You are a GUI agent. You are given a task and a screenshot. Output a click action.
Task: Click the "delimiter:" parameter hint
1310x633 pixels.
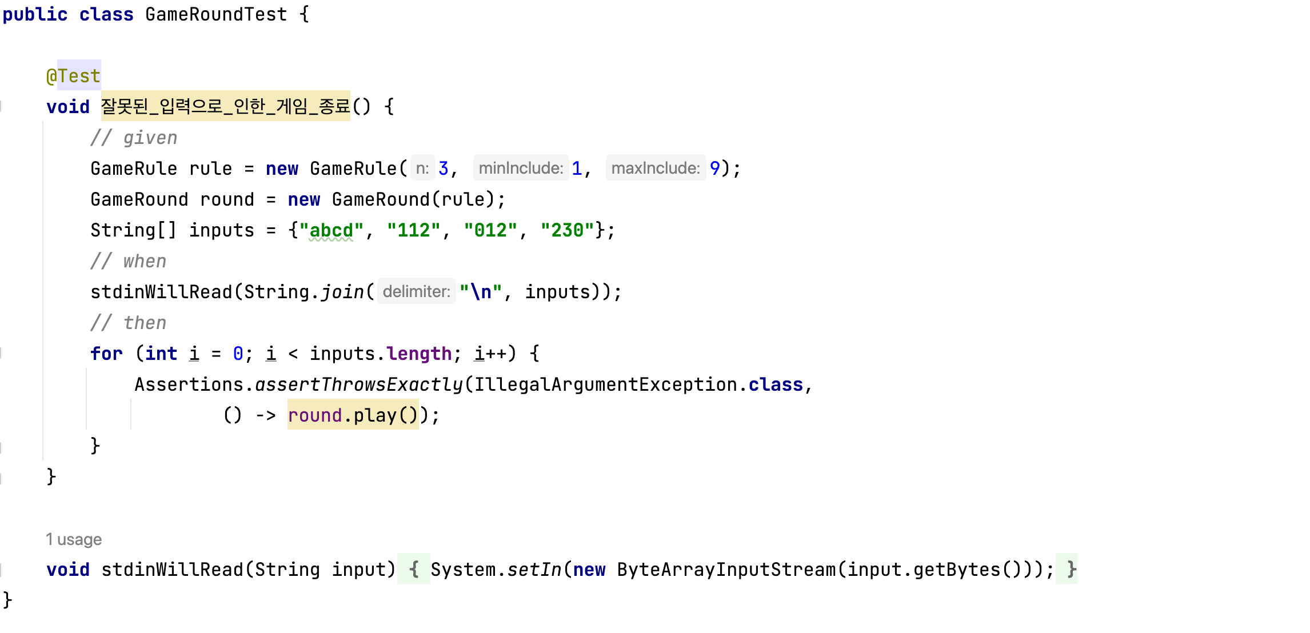click(x=417, y=291)
